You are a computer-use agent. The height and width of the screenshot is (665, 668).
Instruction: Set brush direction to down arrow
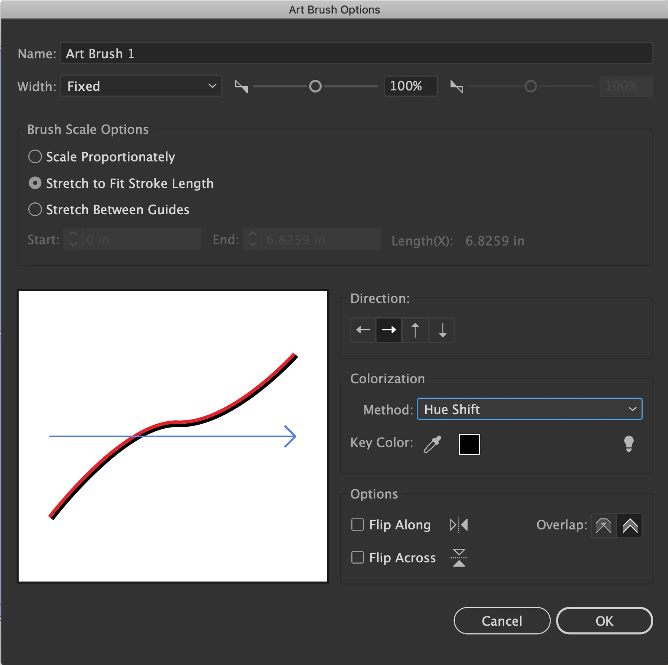click(x=442, y=330)
